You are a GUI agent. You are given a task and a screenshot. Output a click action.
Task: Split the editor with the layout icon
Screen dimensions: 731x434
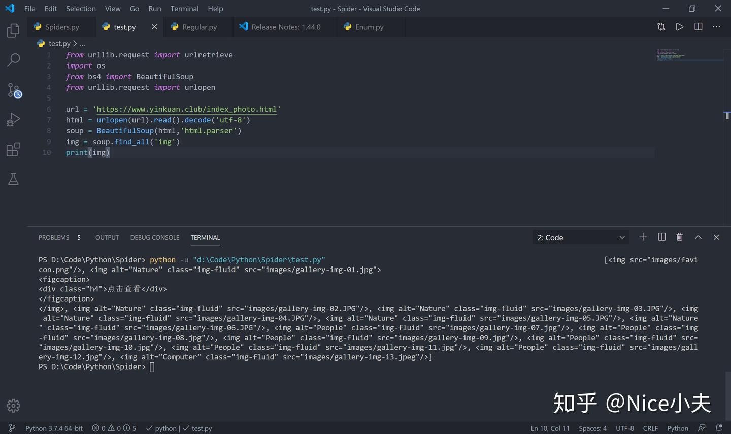pyautogui.click(x=698, y=27)
